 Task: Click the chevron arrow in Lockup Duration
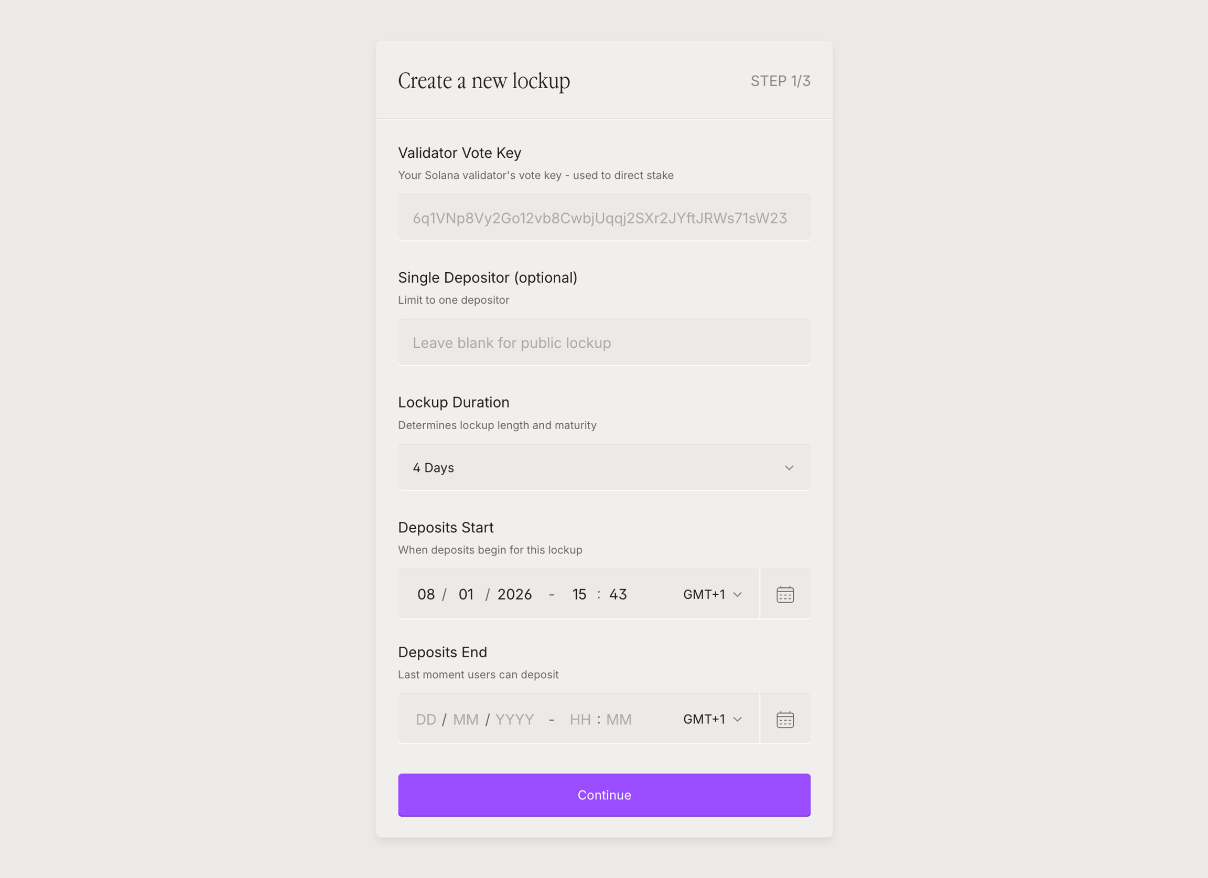tap(789, 467)
